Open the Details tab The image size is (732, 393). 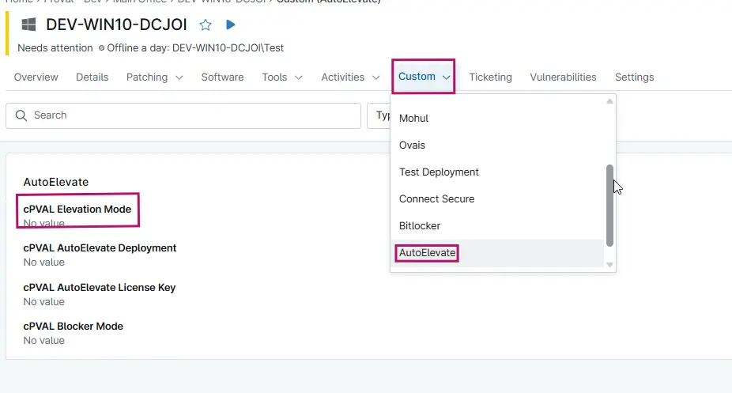[92, 77]
